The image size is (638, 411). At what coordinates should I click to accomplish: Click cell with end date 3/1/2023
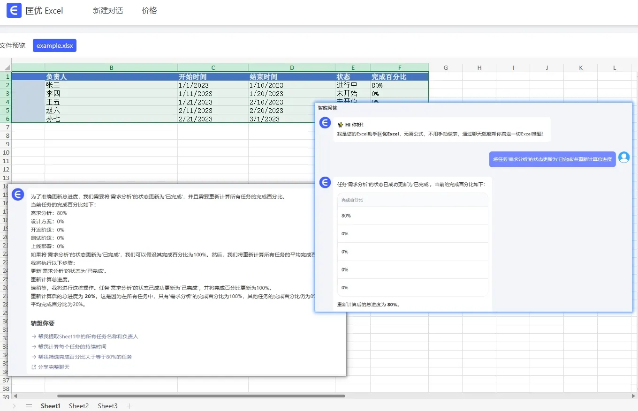click(281, 119)
